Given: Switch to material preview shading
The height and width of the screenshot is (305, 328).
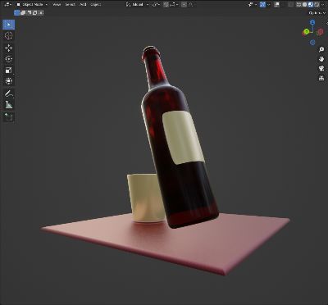Looking at the screenshot, I should coord(311,4).
